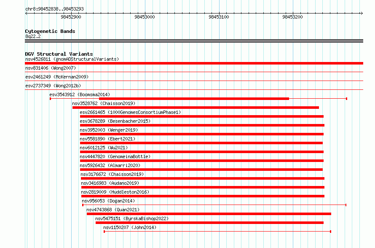Image resolution: width=375 pixels, height=248 pixels.
Task: Click the thin line under nsv956053 Dogan2014
Action: click(x=214, y=205)
